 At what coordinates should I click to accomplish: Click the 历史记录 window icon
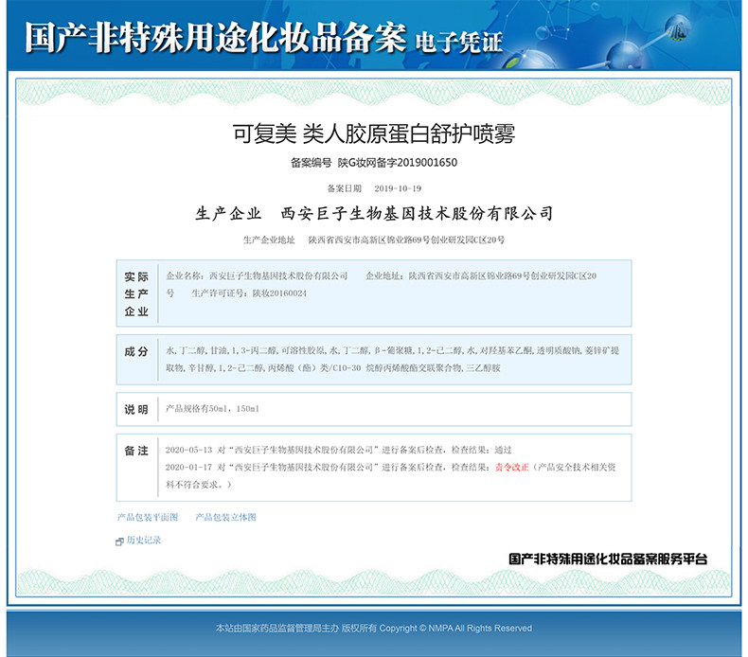(119, 542)
